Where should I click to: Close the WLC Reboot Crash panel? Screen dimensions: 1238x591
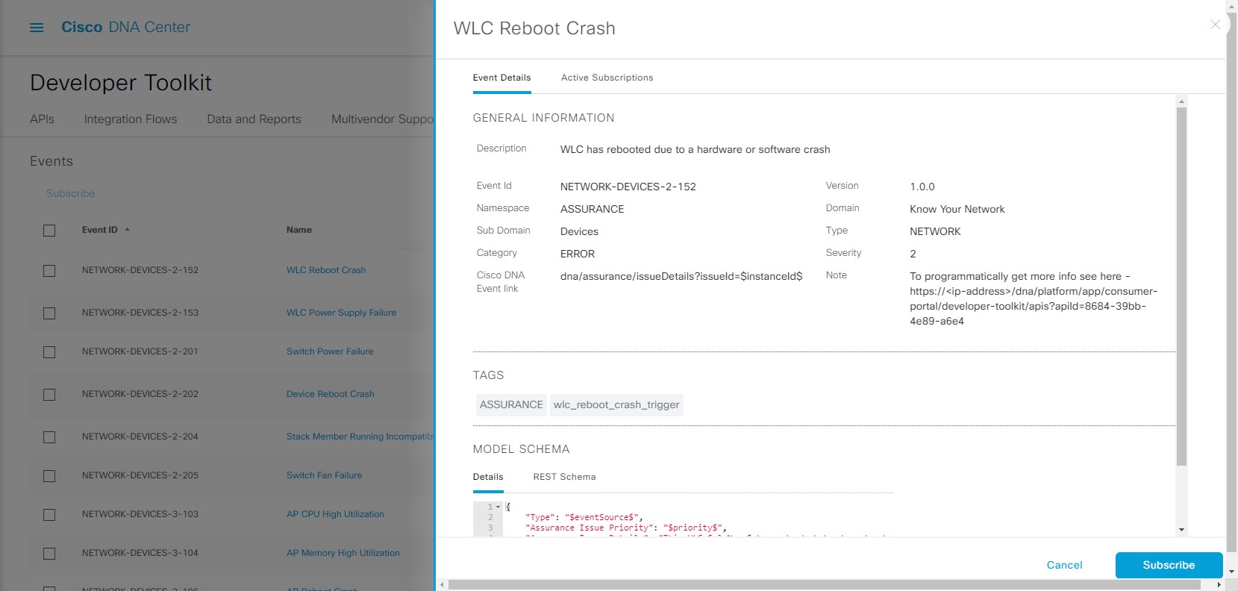pyautogui.click(x=1215, y=25)
